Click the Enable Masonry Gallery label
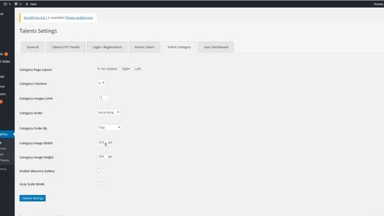The width and height of the screenshot is (384, 216). click(37, 171)
